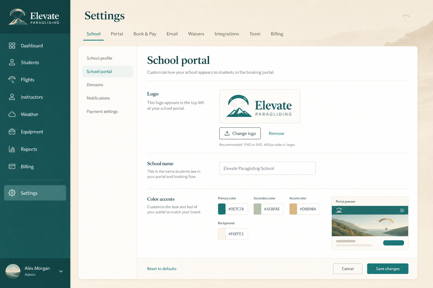The image size is (433, 288).
Task: Click the paraglider logo in portal preview header
Action: (x=339, y=210)
